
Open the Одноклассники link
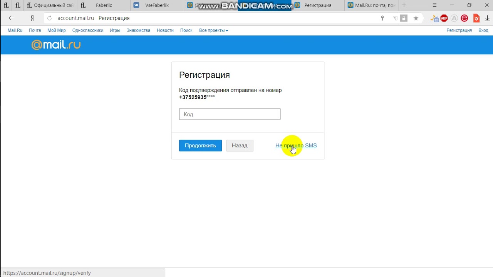[88, 30]
